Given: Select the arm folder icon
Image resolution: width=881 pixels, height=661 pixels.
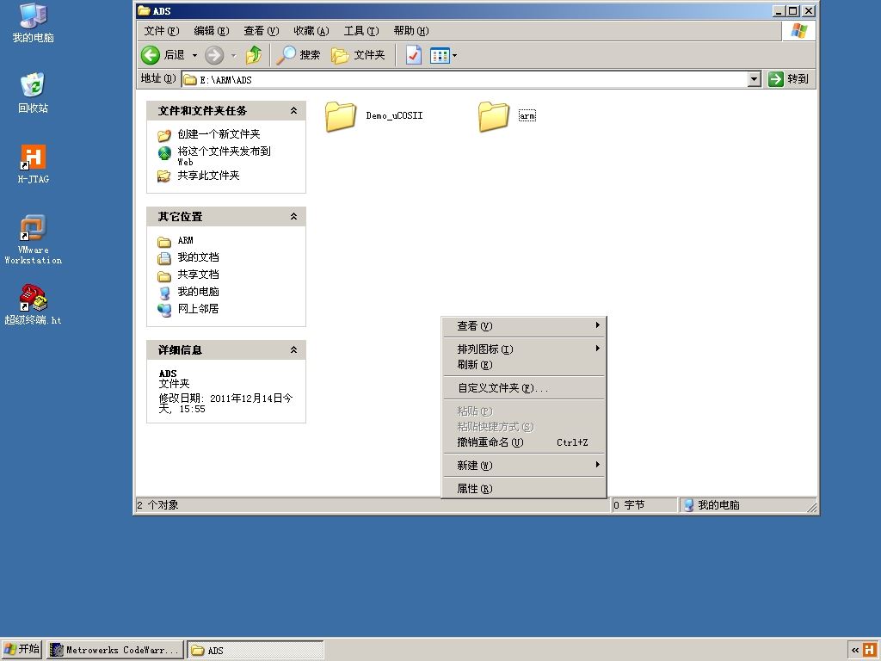Looking at the screenshot, I should tap(494, 116).
